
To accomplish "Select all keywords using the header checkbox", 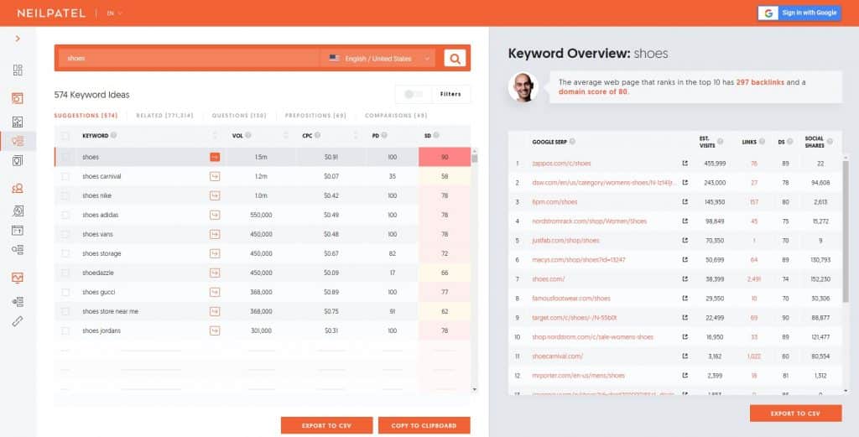I will pos(65,135).
